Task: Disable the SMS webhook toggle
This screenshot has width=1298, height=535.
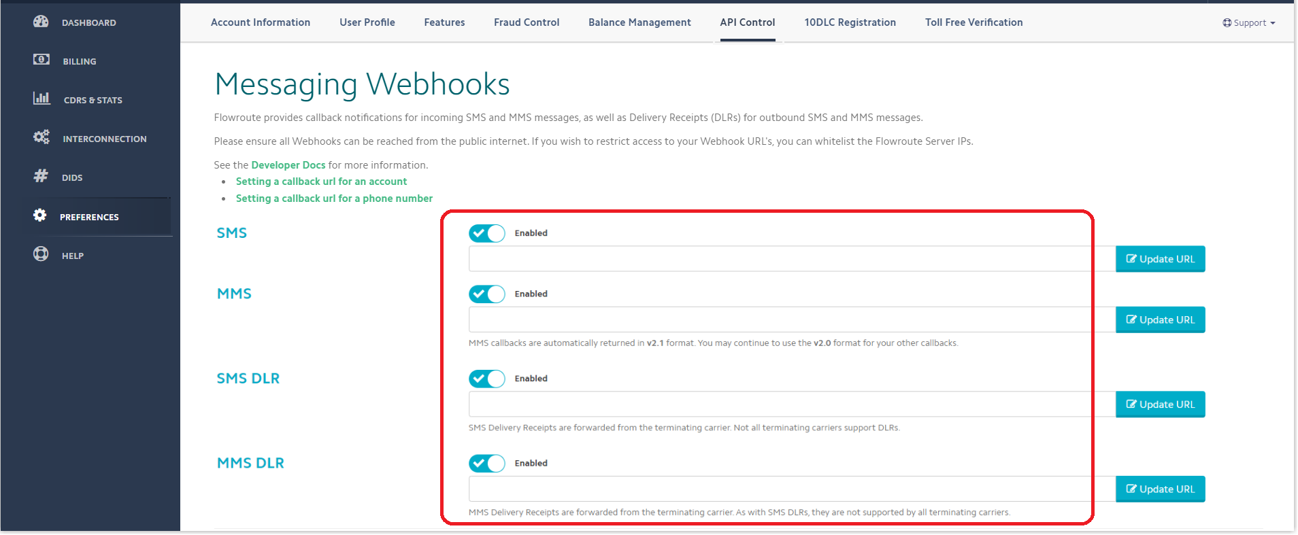Action: (x=486, y=233)
